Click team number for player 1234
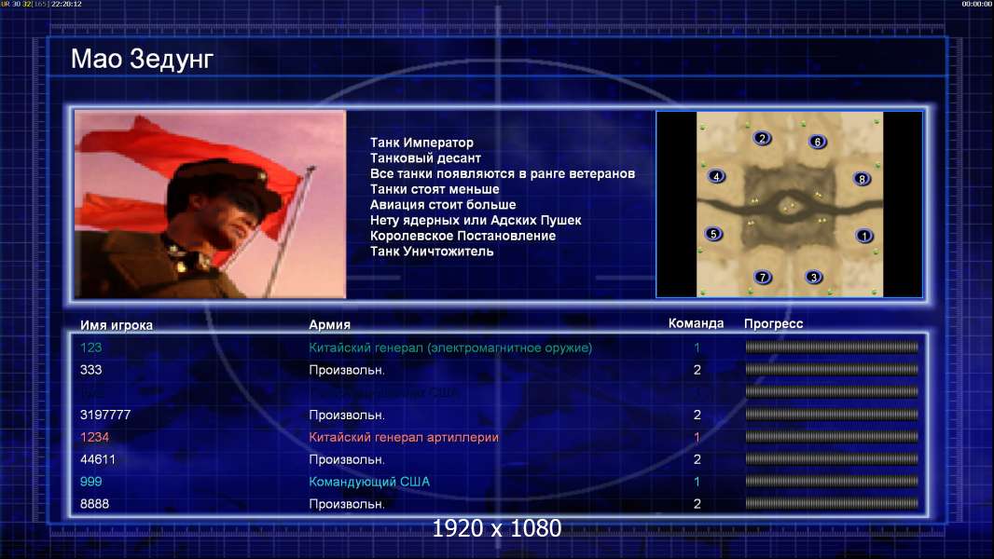The height and width of the screenshot is (559, 994). coord(697,437)
